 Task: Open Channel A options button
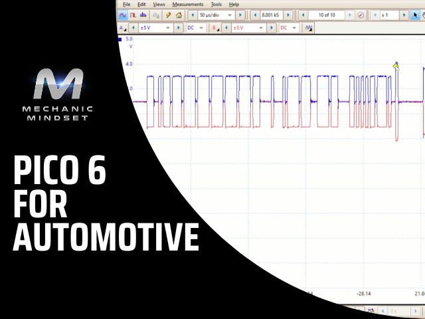pos(122,28)
